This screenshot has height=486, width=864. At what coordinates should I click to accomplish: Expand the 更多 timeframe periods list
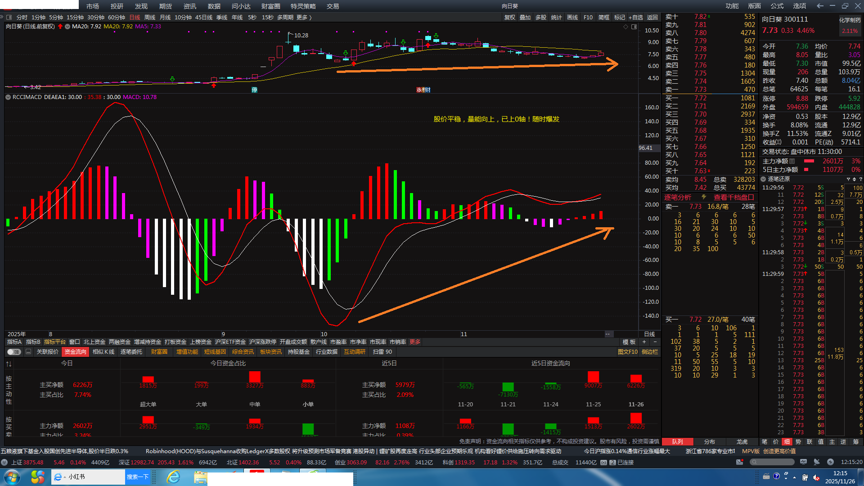[x=304, y=18]
